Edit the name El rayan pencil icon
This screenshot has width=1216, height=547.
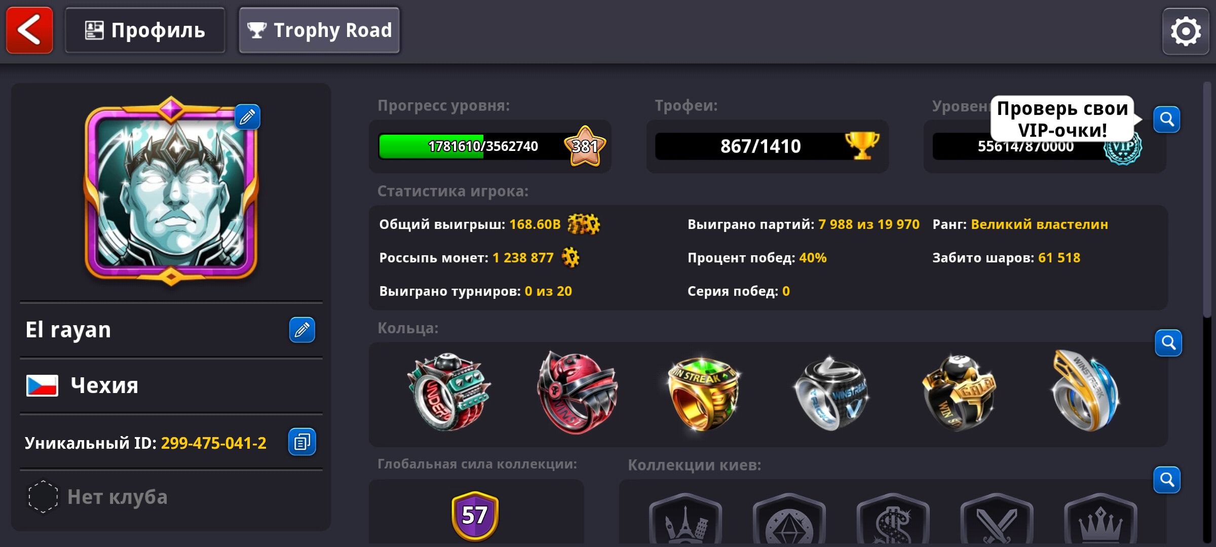[302, 330]
